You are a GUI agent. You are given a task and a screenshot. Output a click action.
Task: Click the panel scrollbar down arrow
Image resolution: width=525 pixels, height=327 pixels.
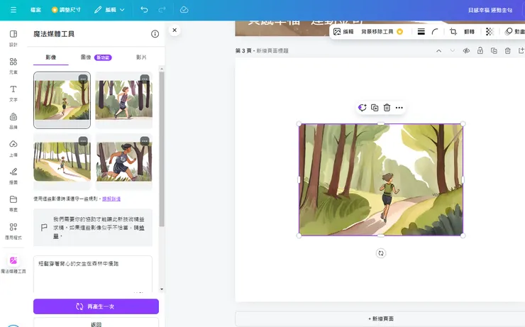[x=162, y=289]
